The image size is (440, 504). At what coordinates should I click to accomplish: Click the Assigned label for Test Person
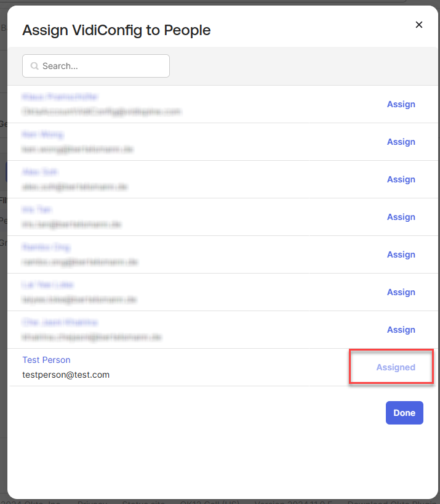(396, 367)
